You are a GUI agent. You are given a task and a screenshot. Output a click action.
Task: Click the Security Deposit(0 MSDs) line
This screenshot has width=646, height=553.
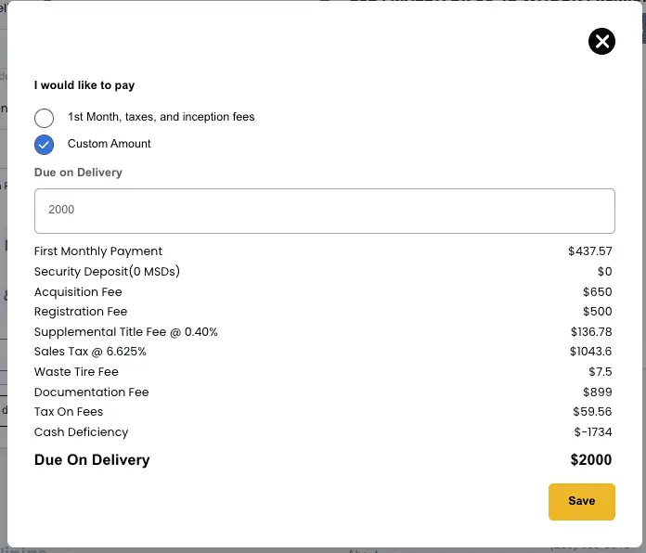(107, 272)
